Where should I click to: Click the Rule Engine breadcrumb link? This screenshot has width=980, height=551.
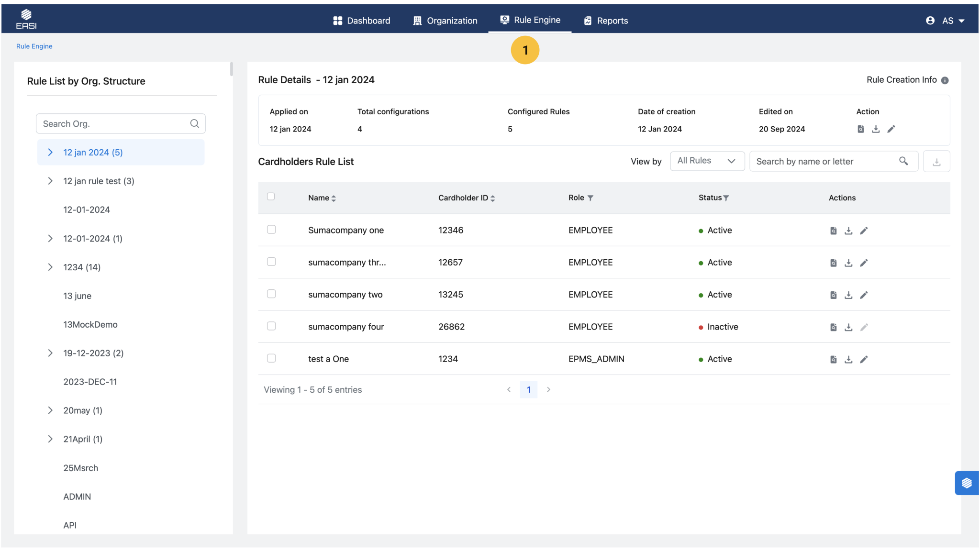pyautogui.click(x=34, y=46)
